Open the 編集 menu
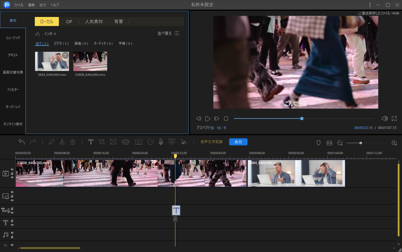Viewport: 402px width, 252px height. click(31, 5)
